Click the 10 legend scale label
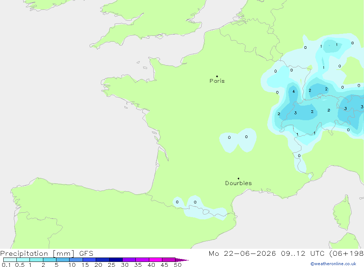This screenshot has width=364, height=267. [72, 265]
